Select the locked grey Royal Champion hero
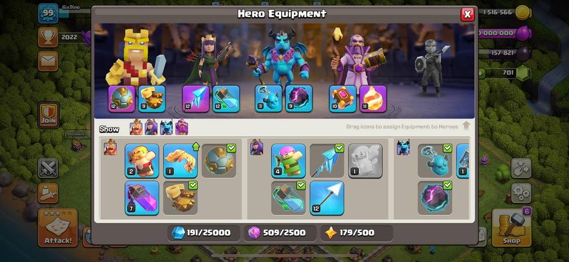Image resolution: width=569 pixels, height=262 pixels. click(x=431, y=68)
